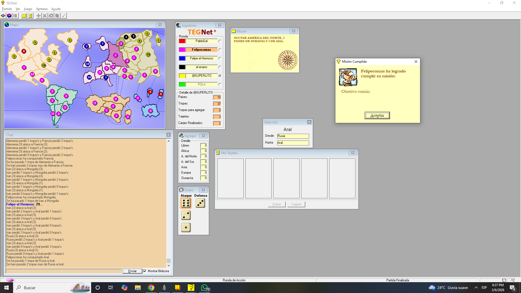Click Felipe el Hermoso blue color swatch
Viewport: 521px width, 293px height.
pos(182,58)
